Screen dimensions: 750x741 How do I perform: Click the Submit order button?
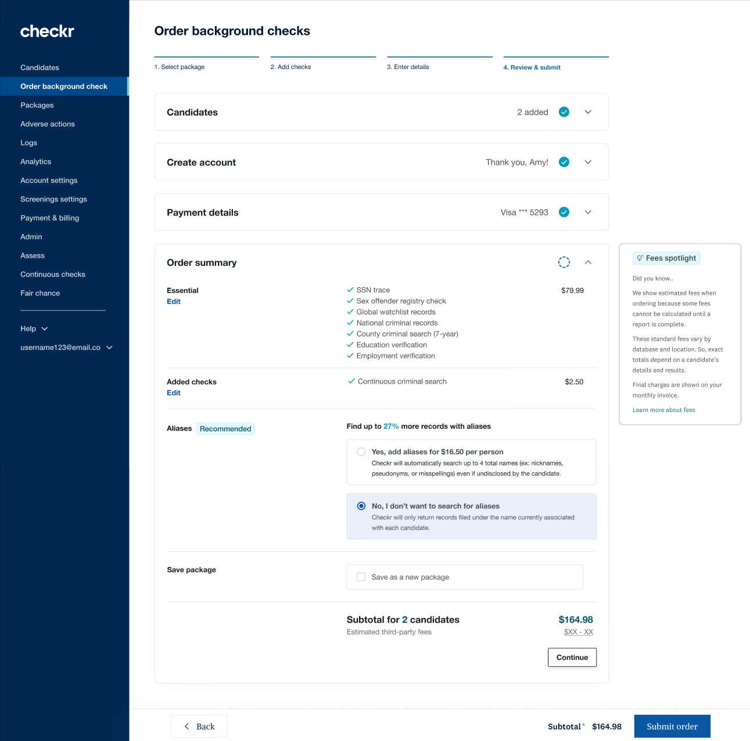[672, 726]
